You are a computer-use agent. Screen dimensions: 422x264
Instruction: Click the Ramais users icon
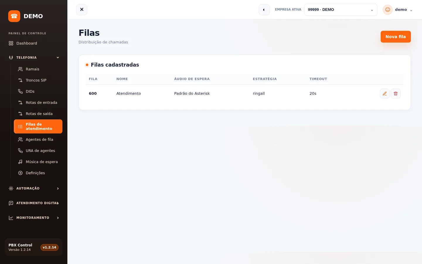(20, 69)
